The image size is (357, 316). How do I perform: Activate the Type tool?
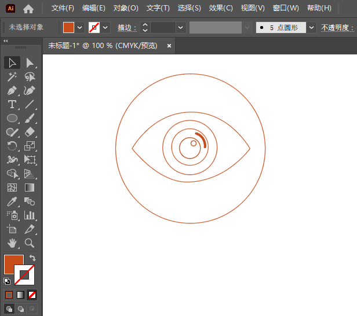tap(12, 105)
